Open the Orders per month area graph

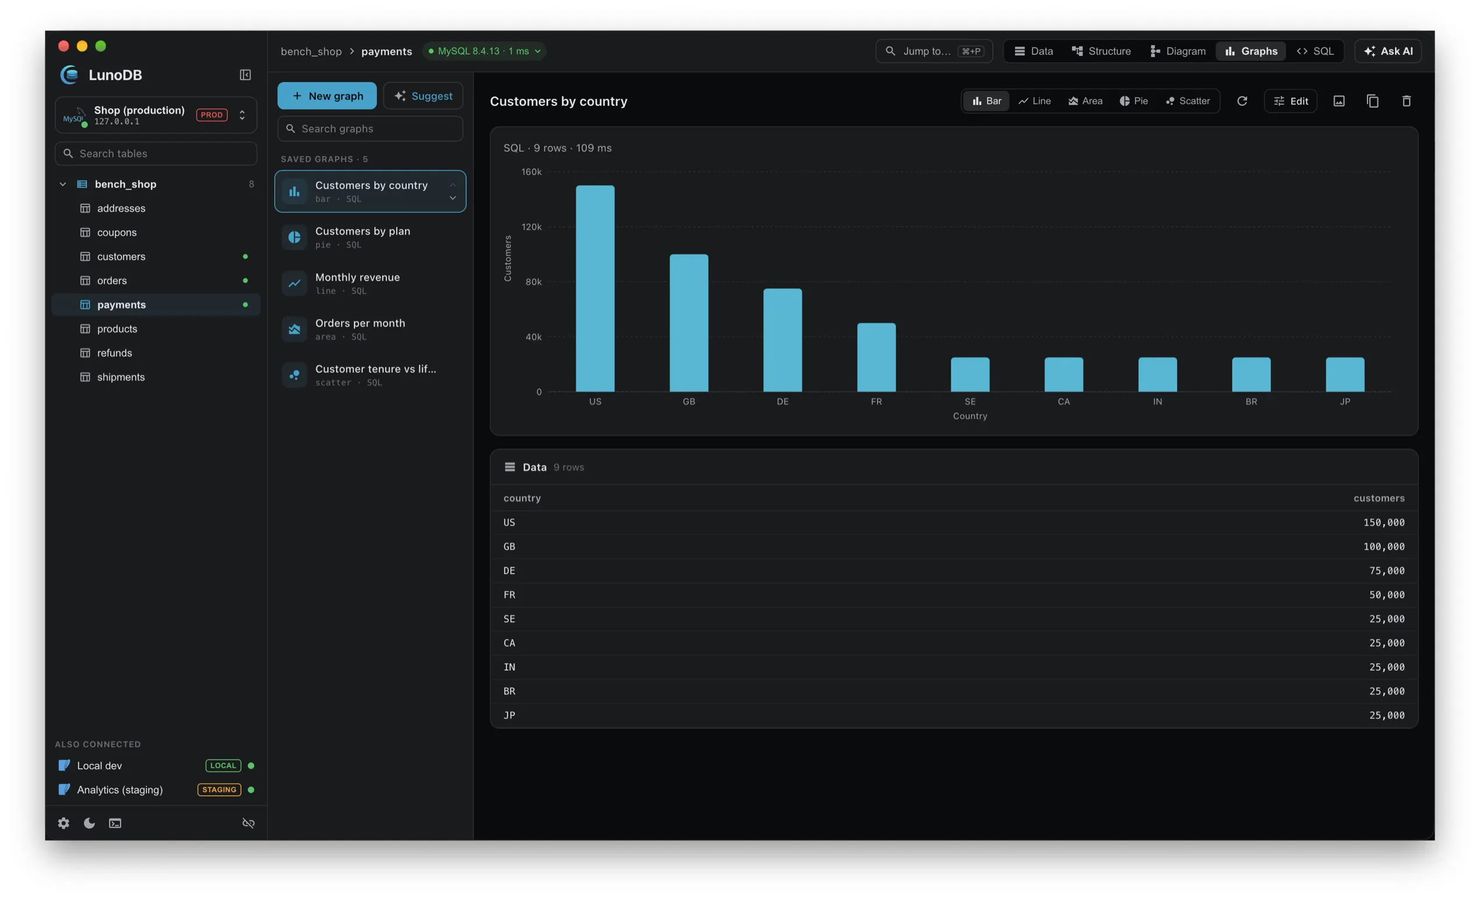tap(370, 329)
